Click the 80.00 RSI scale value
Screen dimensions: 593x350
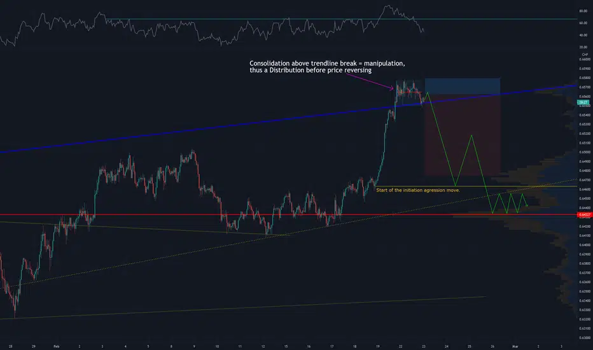pyautogui.click(x=583, y=11)
